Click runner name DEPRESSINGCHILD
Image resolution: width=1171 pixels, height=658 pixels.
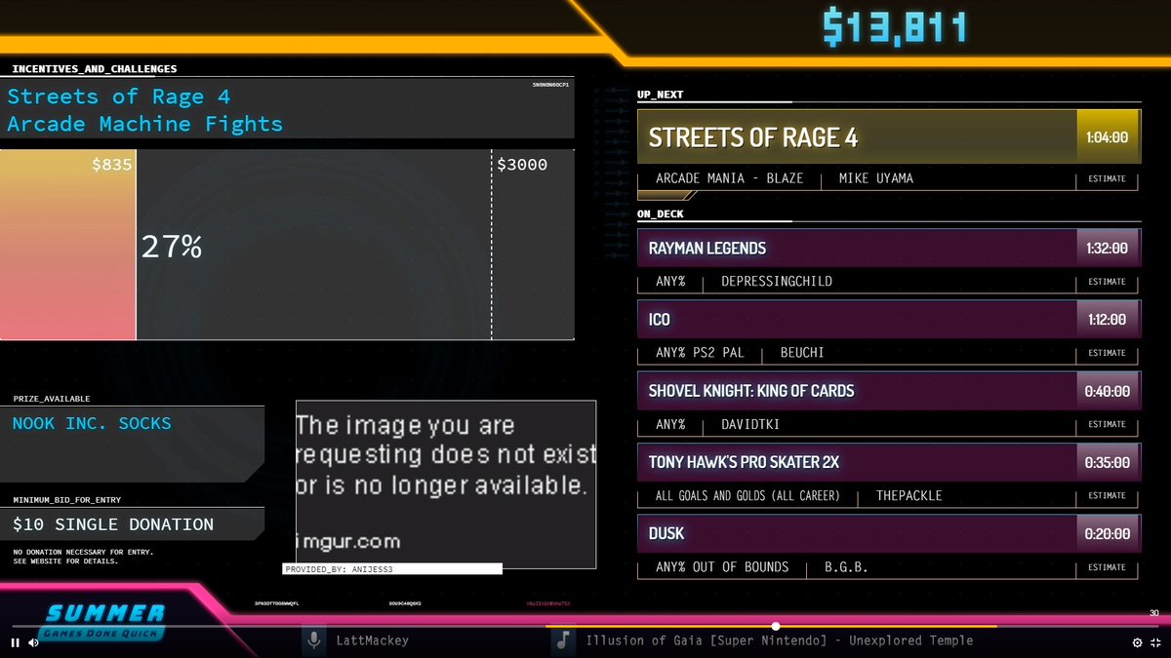coord(777,282)
